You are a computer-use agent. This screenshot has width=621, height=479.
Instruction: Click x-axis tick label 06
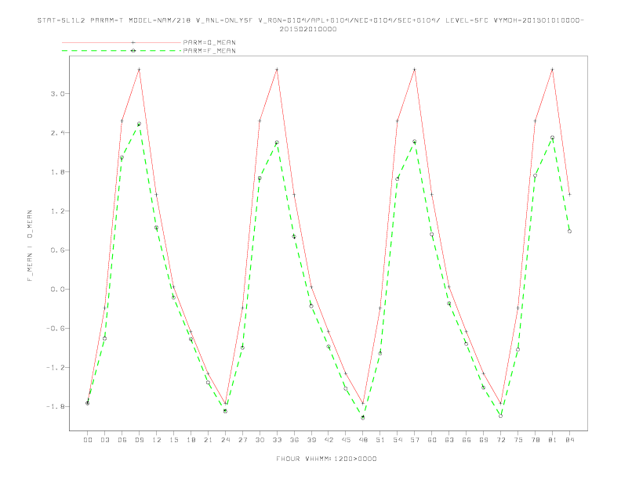click(122, 440)
